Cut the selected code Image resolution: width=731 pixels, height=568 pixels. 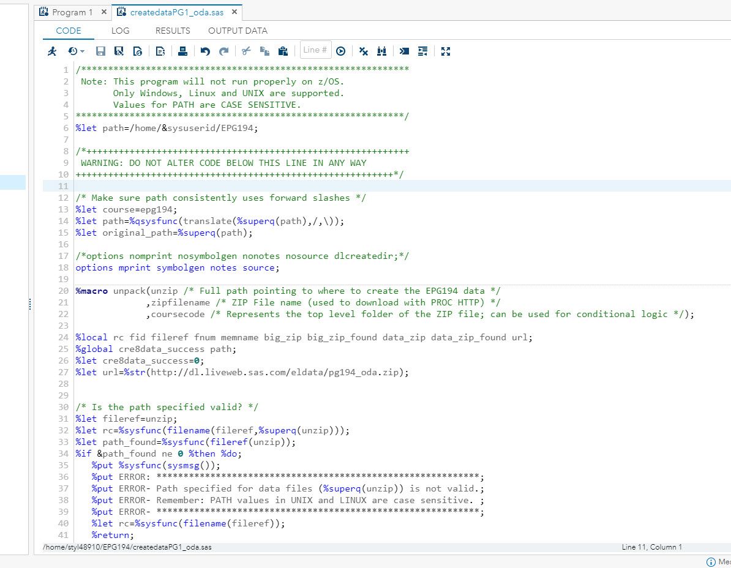(x=246, y=51)
